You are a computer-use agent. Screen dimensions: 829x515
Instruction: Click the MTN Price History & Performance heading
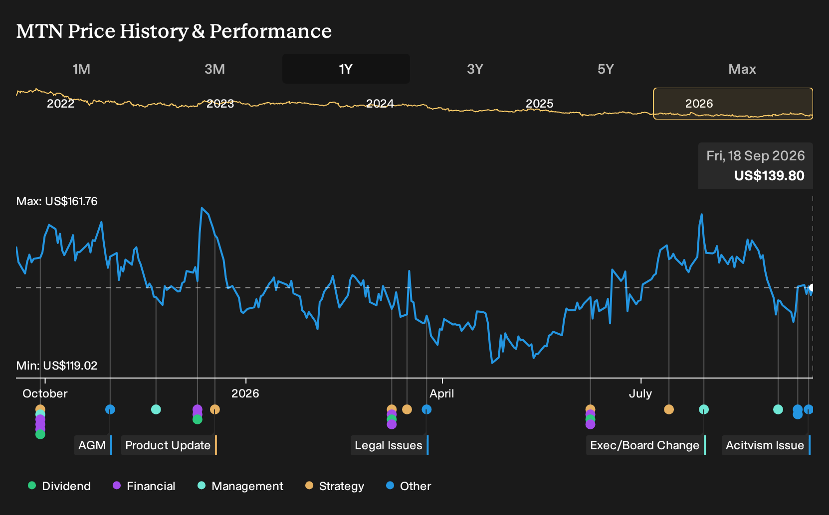[x=174, y=31]
